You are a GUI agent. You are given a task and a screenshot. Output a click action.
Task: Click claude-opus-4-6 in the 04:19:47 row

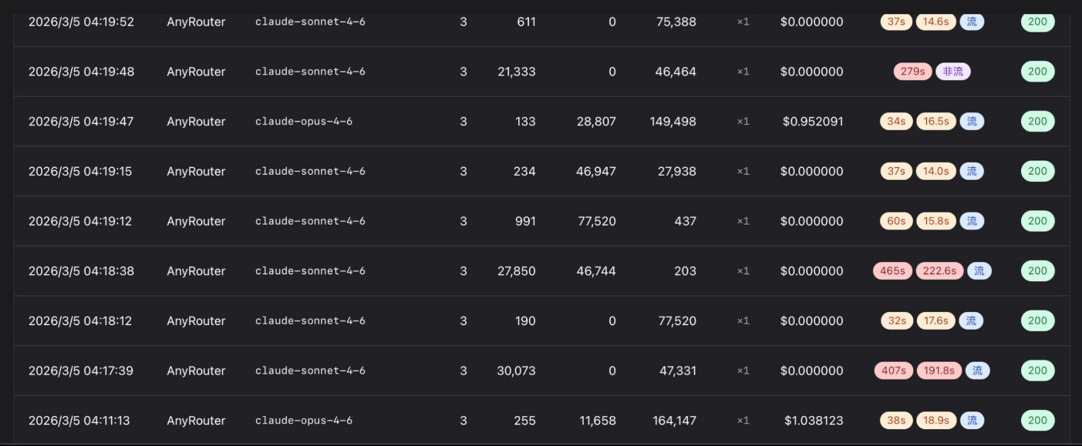(x=304, y=122)
